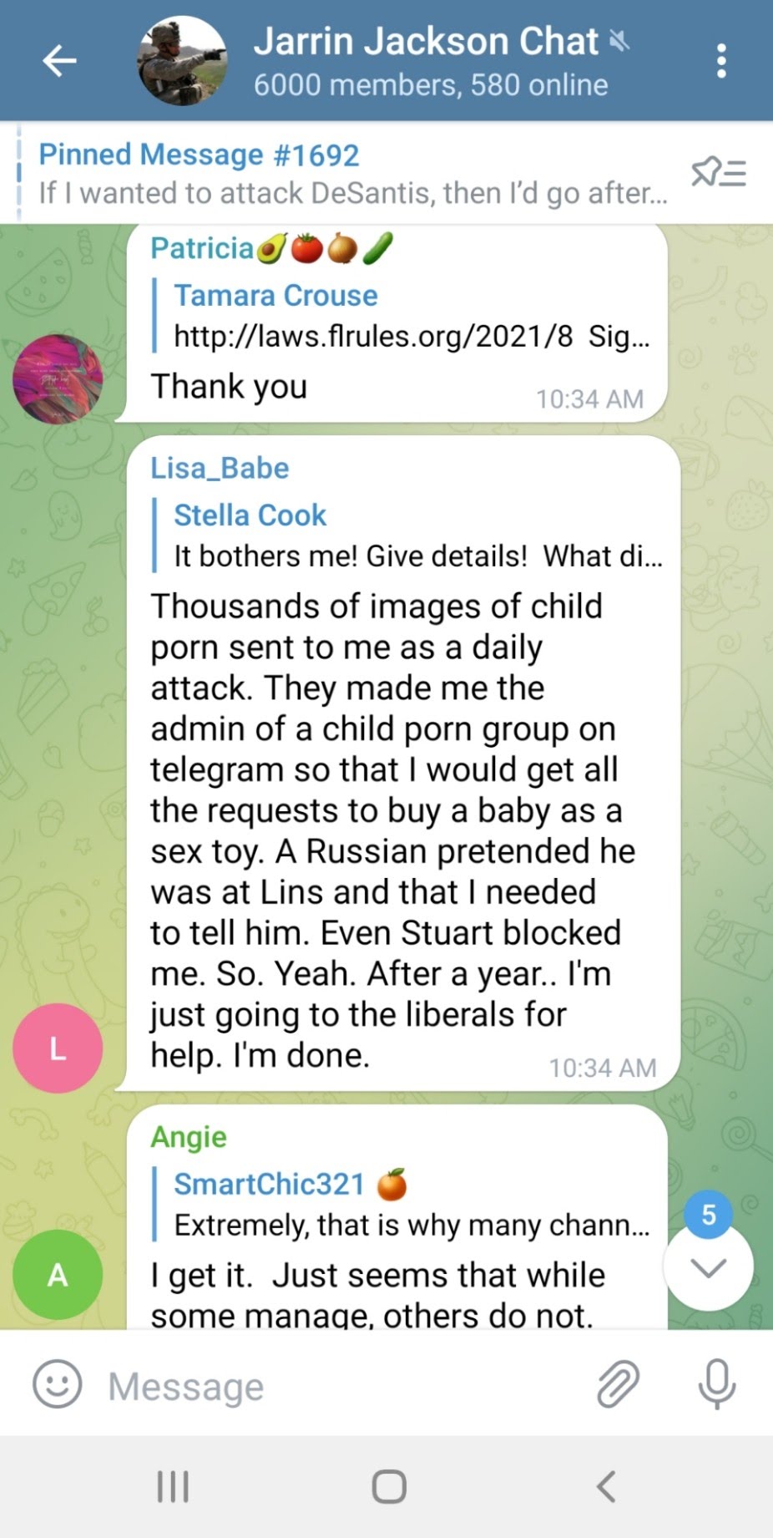Open Lisa_Babe's pink L avatar

58,1048
